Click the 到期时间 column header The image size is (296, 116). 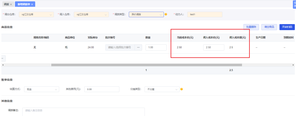coord(288,38)
